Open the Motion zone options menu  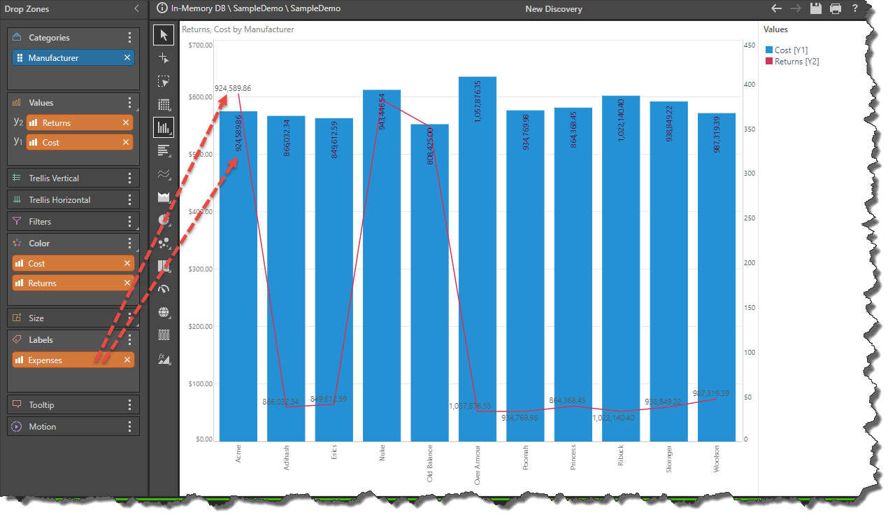point(129,426)
